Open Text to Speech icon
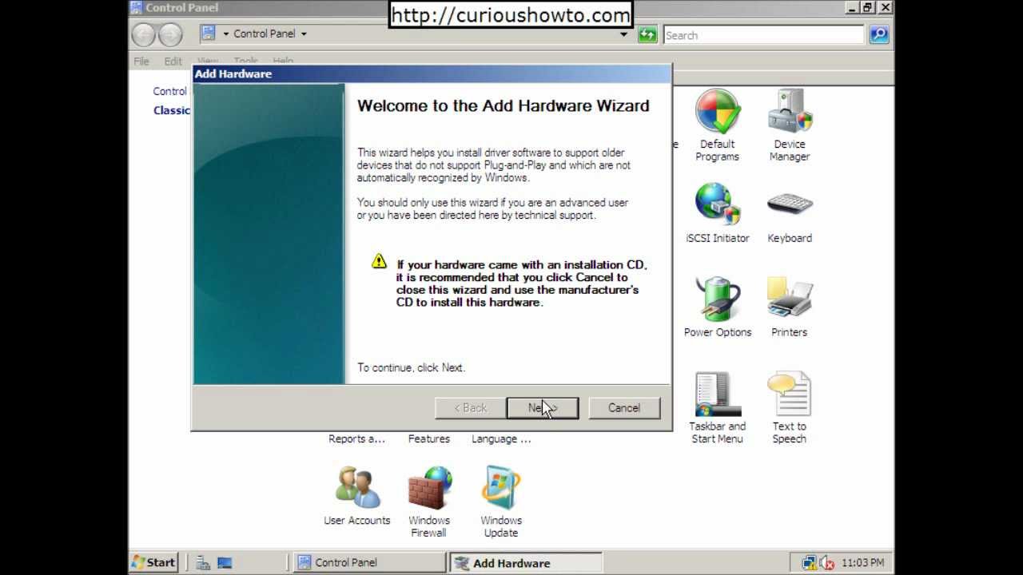Screen dimensions: 1023x575 click(790, 394)
